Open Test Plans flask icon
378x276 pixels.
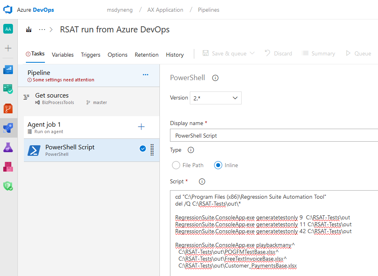8,147
